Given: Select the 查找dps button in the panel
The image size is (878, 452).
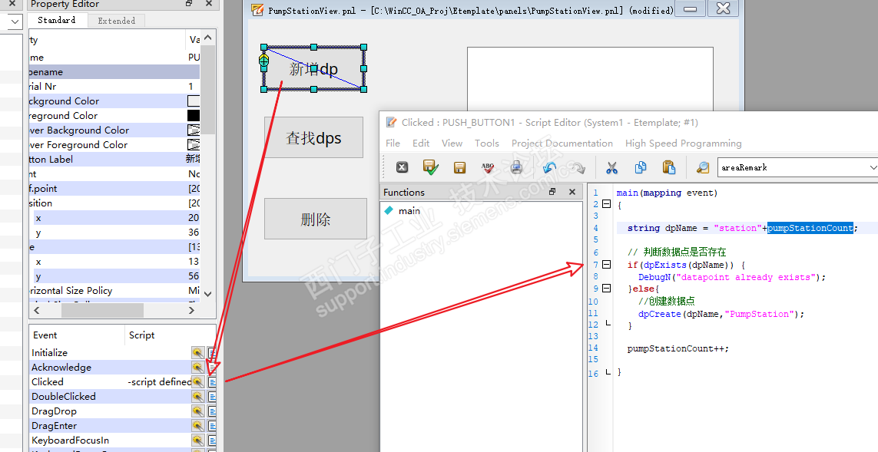Looking at the screenshot, I should (x=313, y=137).
